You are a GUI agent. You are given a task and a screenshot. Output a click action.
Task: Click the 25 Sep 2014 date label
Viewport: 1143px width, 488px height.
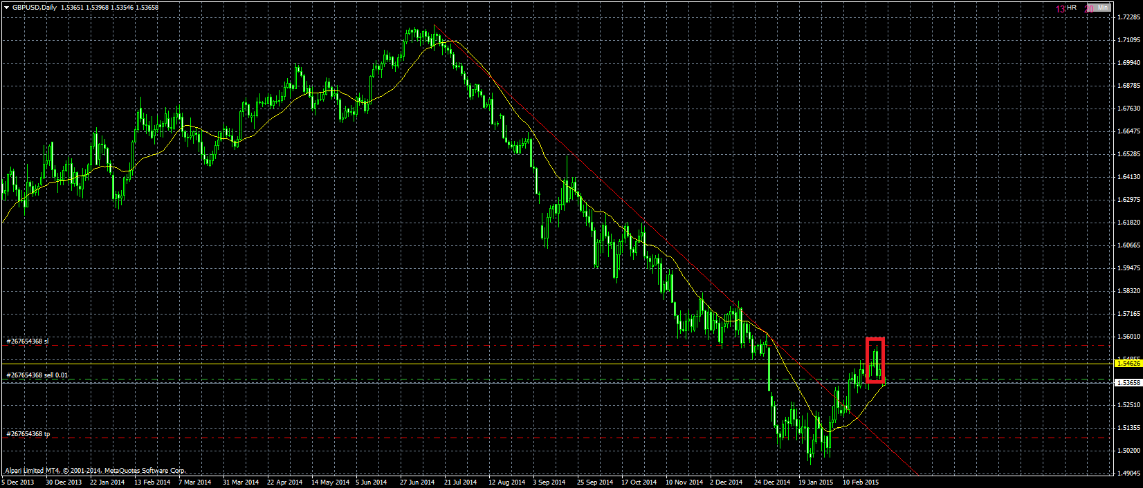tap(595, 482)
